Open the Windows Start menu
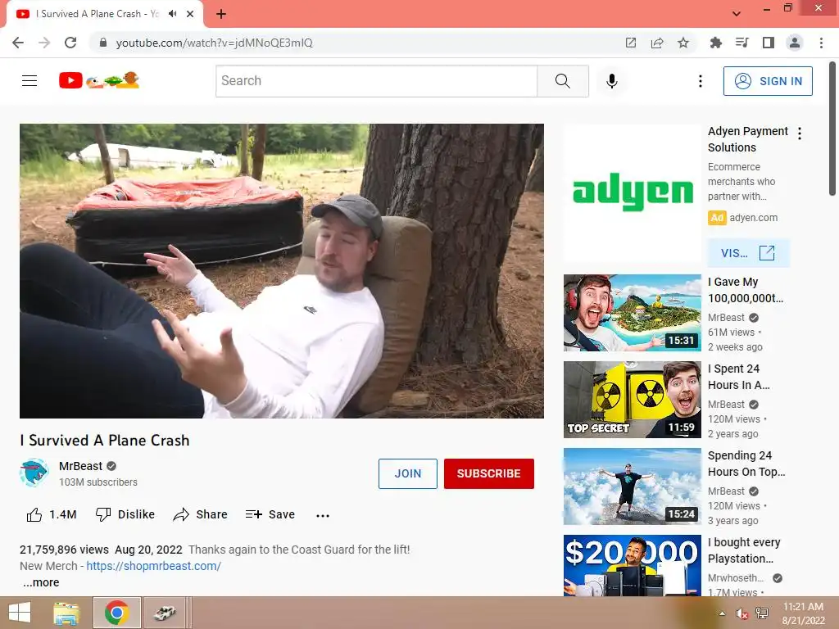 [x=20, y=613]
